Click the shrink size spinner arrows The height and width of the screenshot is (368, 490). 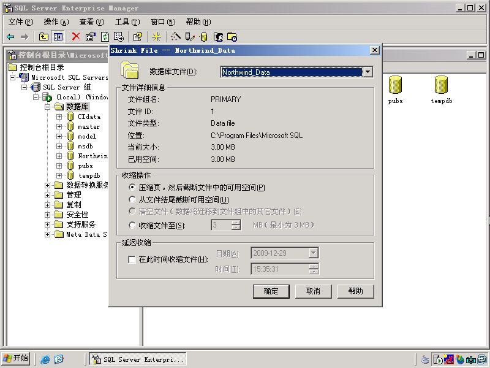click(x=236, y=225)
